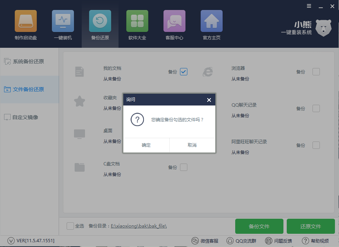Click the 微信客服 label
This screenshot has width=339, height=247.
point(209,241)
